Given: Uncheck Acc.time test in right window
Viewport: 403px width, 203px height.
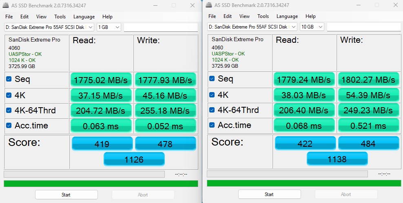Looking at the screenshot, I should (x=212, y=125).
